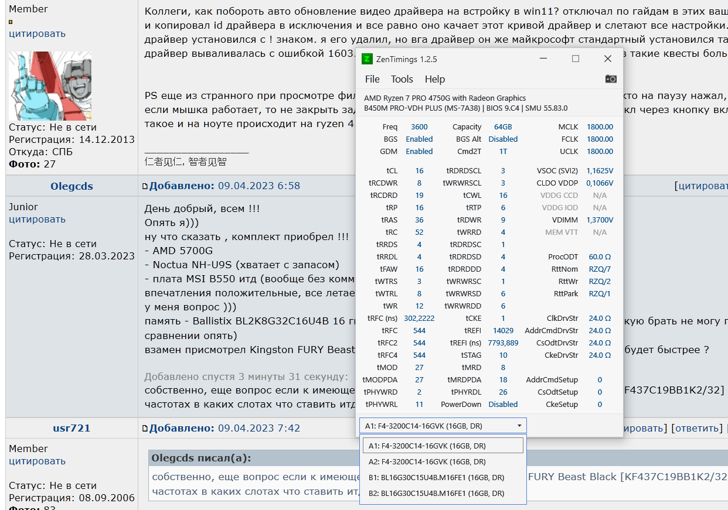This screenshot has width=728, height=510.
Task: Open the Help menu in ZenTimings
Action: click(x=435, y=79)
